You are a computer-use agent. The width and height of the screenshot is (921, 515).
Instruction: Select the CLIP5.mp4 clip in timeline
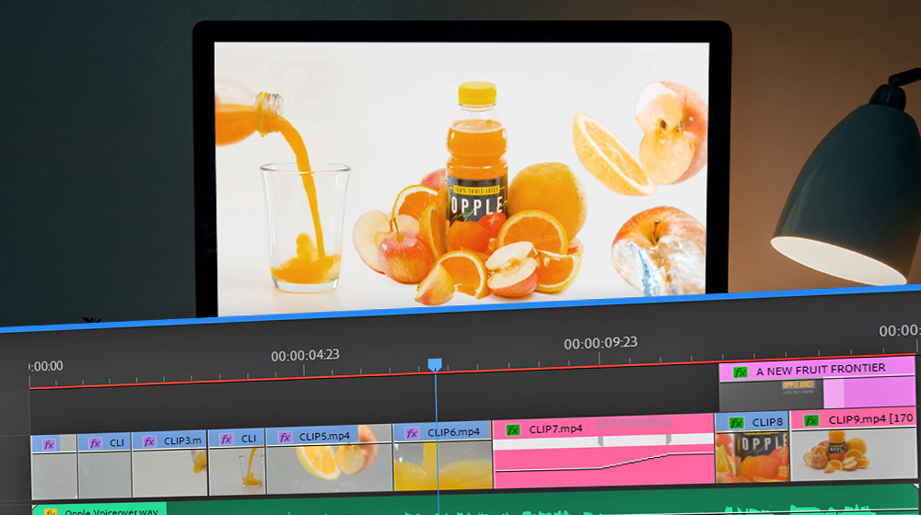pos(329,460)
